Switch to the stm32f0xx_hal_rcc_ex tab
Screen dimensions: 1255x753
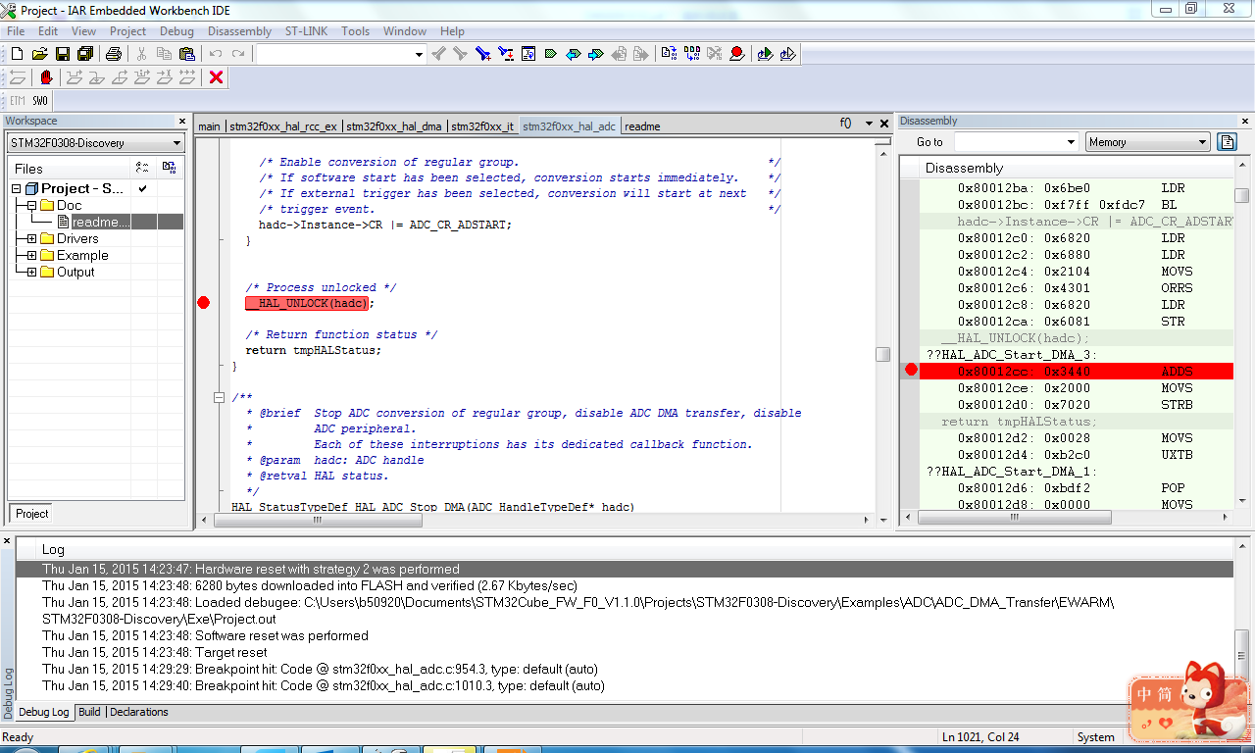tap(283, 126)
